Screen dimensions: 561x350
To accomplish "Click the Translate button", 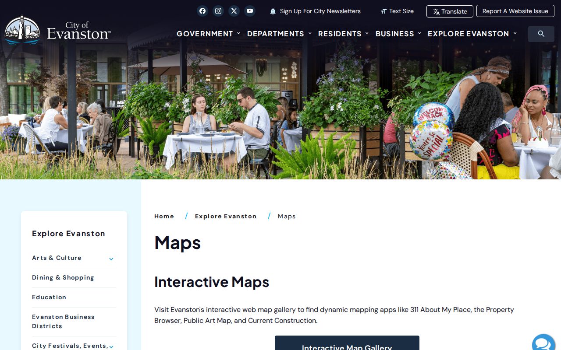I will coord(450,11).
